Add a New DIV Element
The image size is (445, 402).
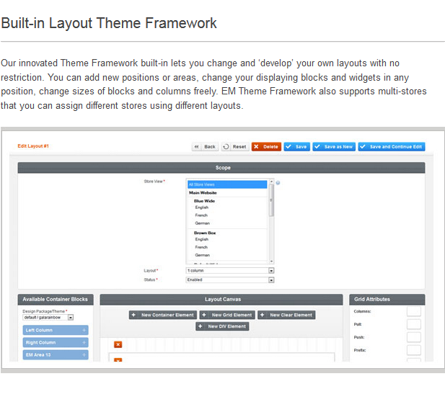222,326
